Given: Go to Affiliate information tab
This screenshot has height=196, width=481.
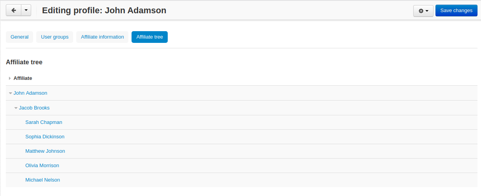Looking at the screenshot, I should 102,37.
